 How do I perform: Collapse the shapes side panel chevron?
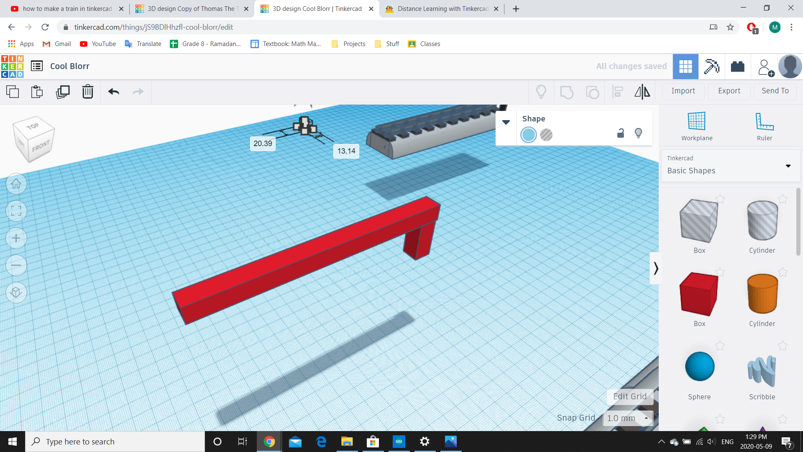pyautogui.click(x=655, y=268)
